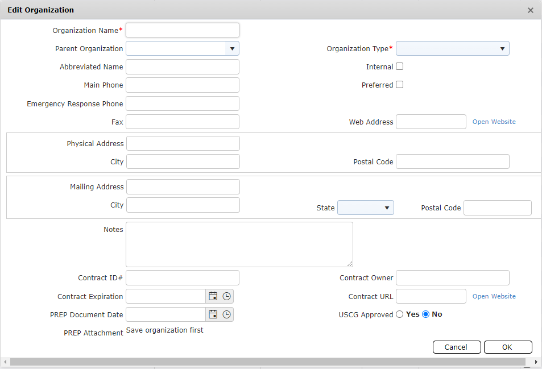
Task: Click the Web Address input field
Action: click(431, 122)
